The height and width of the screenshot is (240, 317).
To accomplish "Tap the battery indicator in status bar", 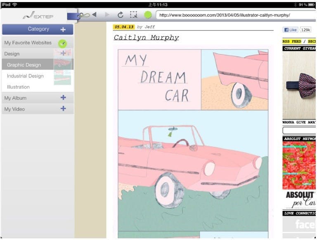I will click(311, 5).
